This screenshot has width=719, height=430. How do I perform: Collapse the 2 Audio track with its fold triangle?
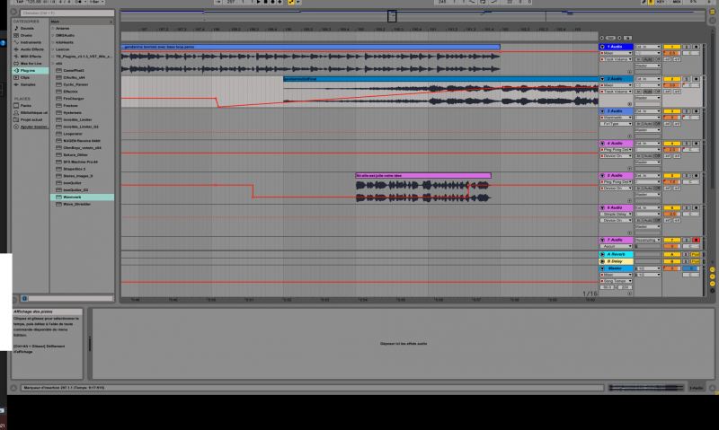(603, 79)
